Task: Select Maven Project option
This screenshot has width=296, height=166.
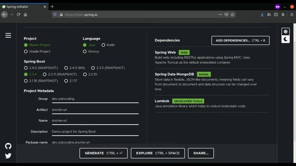Action: point(37,45)
